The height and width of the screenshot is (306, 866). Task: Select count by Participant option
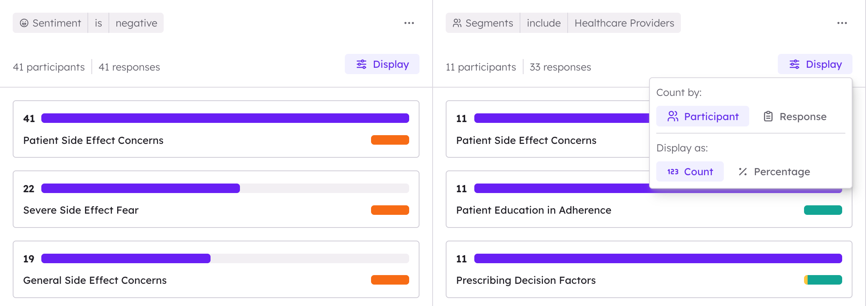click(703, 116)
